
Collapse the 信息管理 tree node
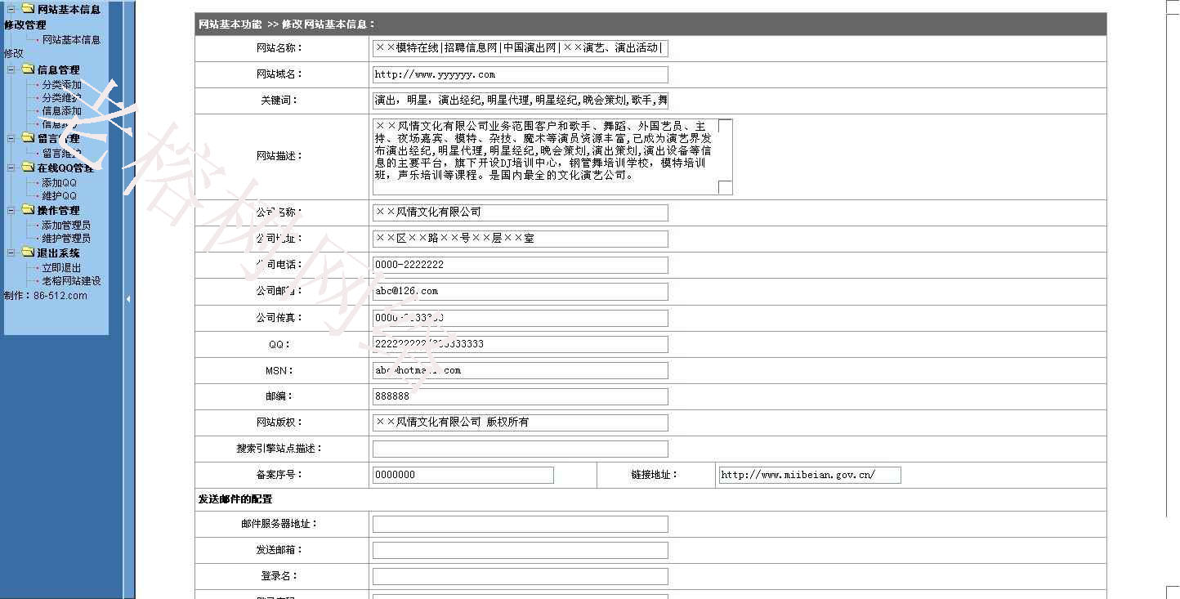click(x=11, y=69)
